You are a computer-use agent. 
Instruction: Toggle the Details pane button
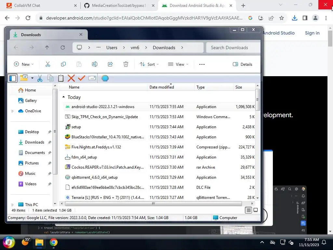(243, 64)
